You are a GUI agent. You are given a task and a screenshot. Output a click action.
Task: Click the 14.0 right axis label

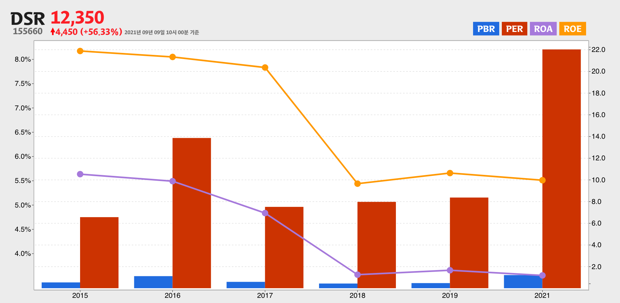pos(598,136)
